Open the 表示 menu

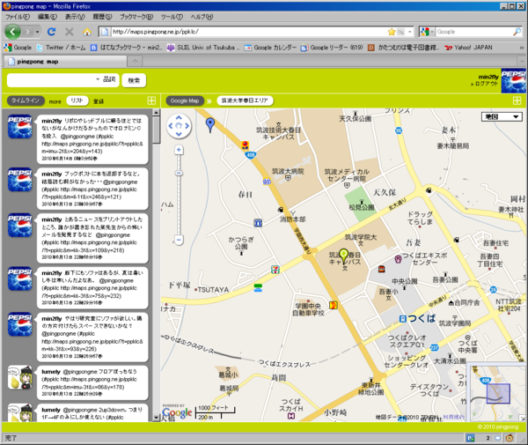click(75, 17)
